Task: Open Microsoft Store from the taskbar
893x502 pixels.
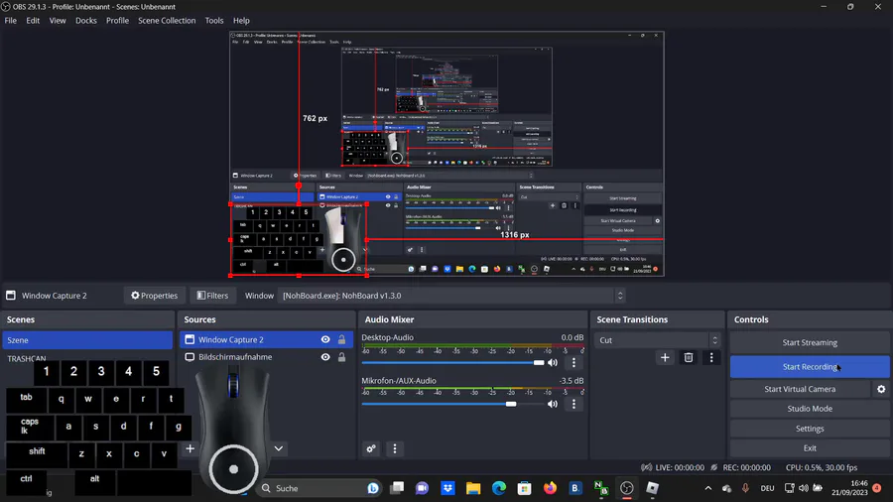Action: pyautogui.click(x=524, y=488)
